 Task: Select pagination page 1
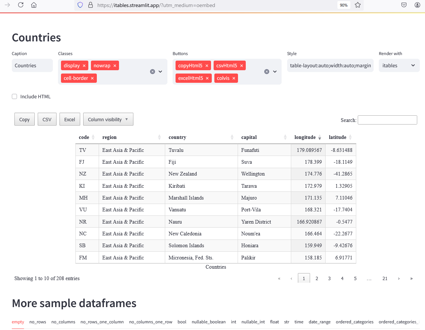click(x=304, y=278)
